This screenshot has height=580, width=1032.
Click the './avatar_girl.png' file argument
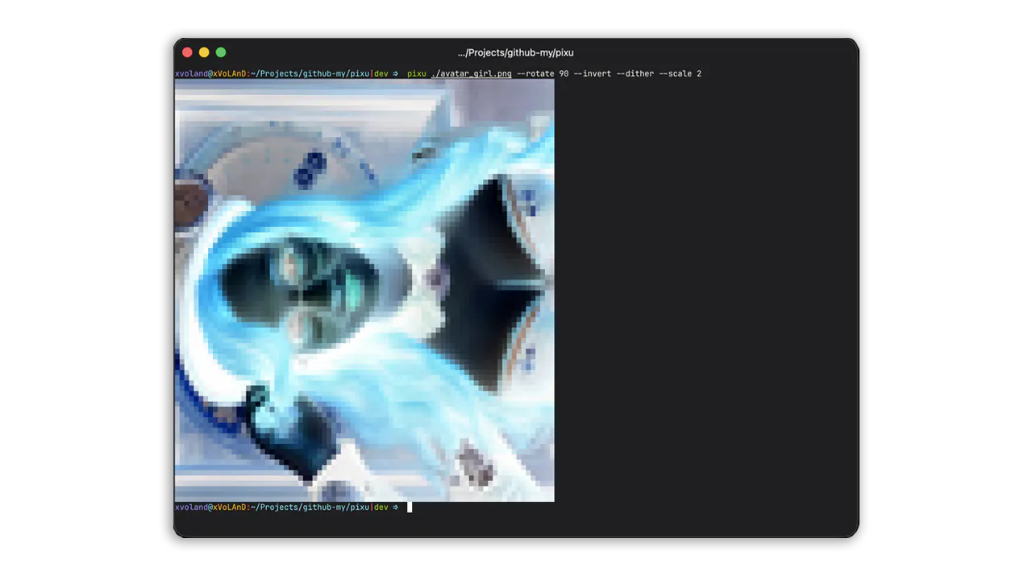(x=472, y=73)
